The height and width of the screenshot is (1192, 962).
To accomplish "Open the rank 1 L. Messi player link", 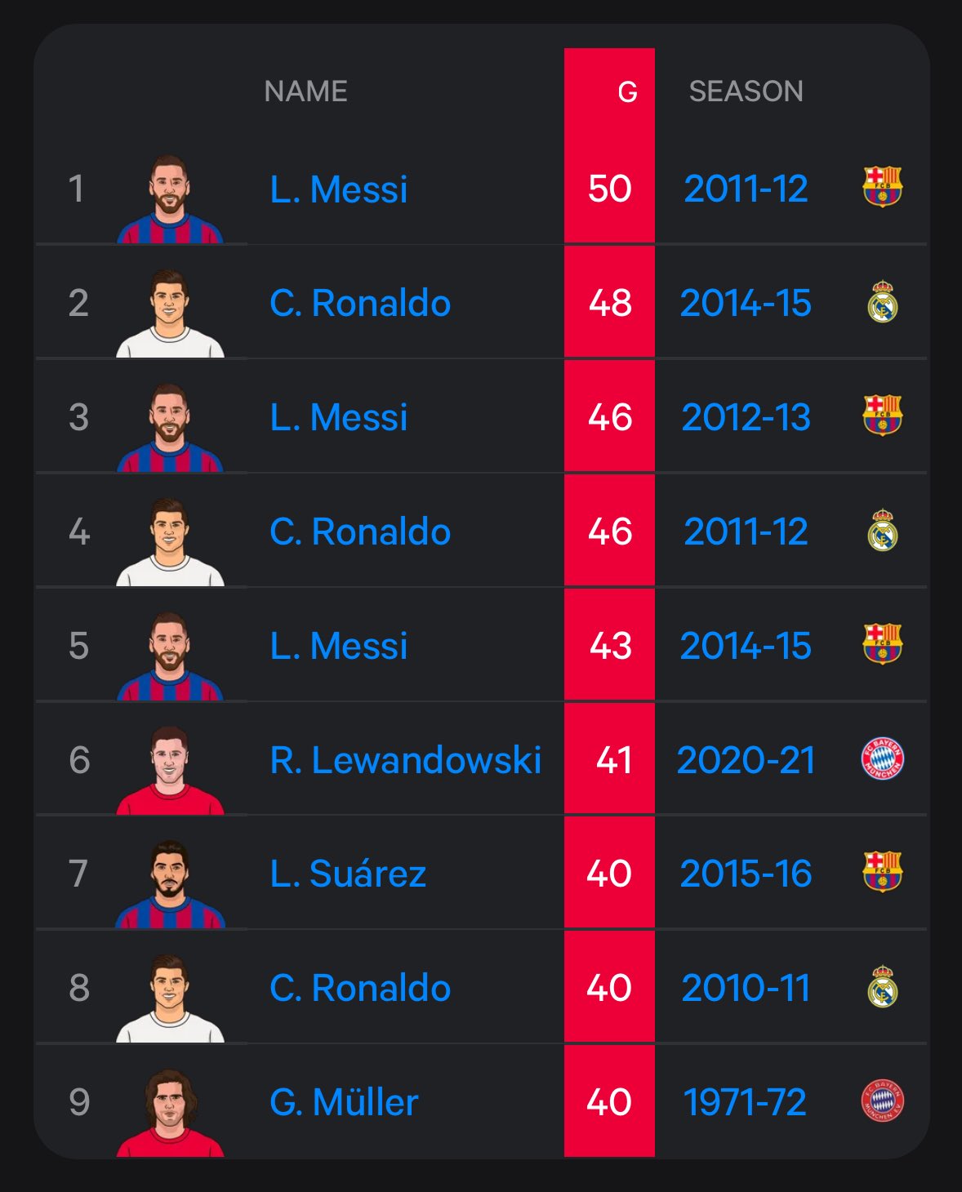I will 338,189.
